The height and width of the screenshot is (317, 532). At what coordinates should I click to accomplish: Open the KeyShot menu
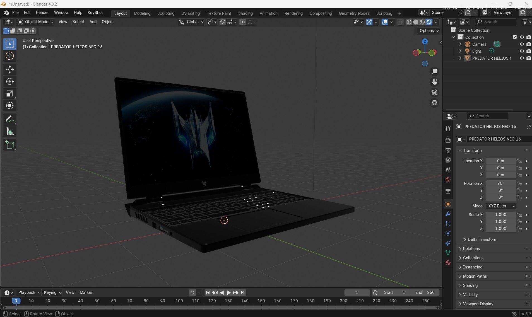[x=95, y=13]
